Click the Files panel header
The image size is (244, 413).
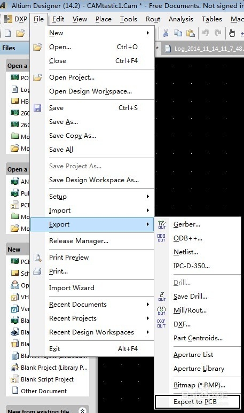tap(15, 48)
